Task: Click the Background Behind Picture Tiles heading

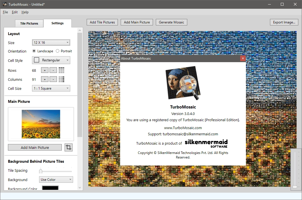Action: pyautogui.click(x=36, y=161)
